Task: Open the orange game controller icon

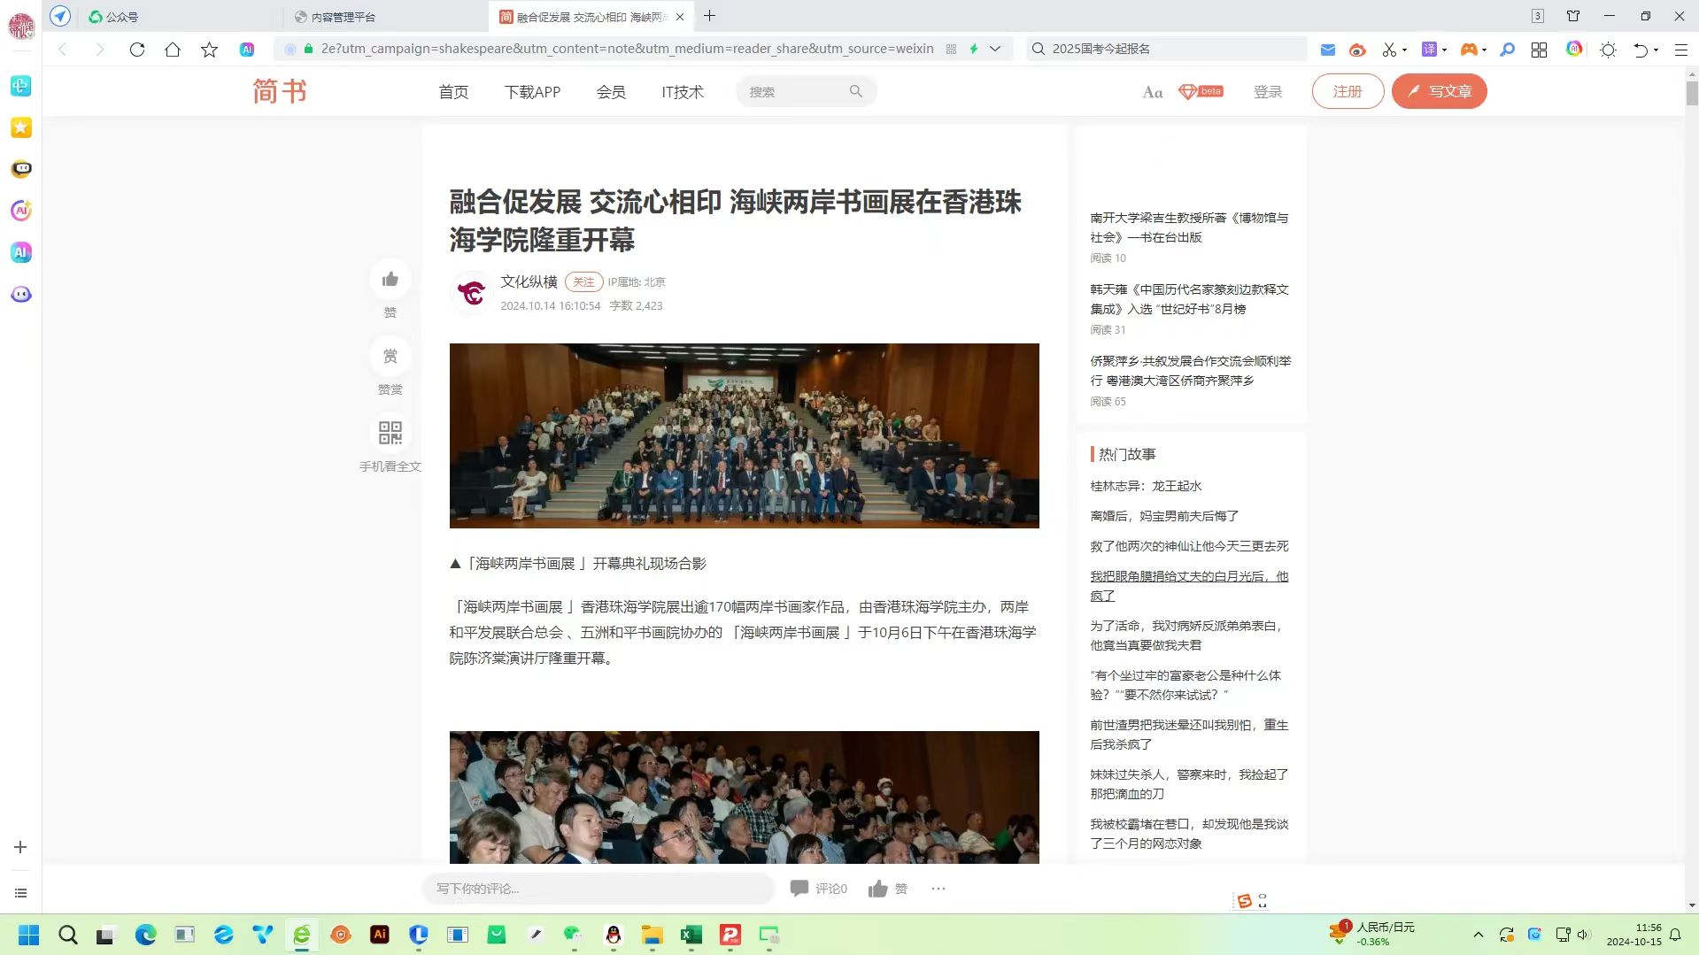Action: [x=1468, y=50]
